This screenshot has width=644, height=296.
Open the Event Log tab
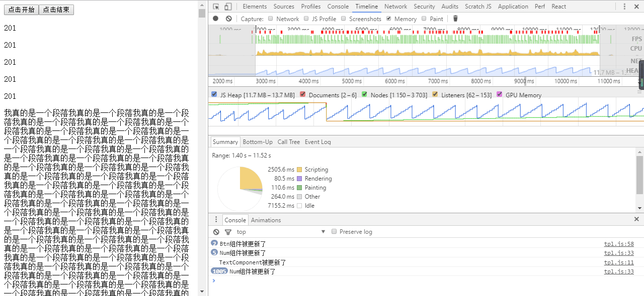[x=317, y=142]
